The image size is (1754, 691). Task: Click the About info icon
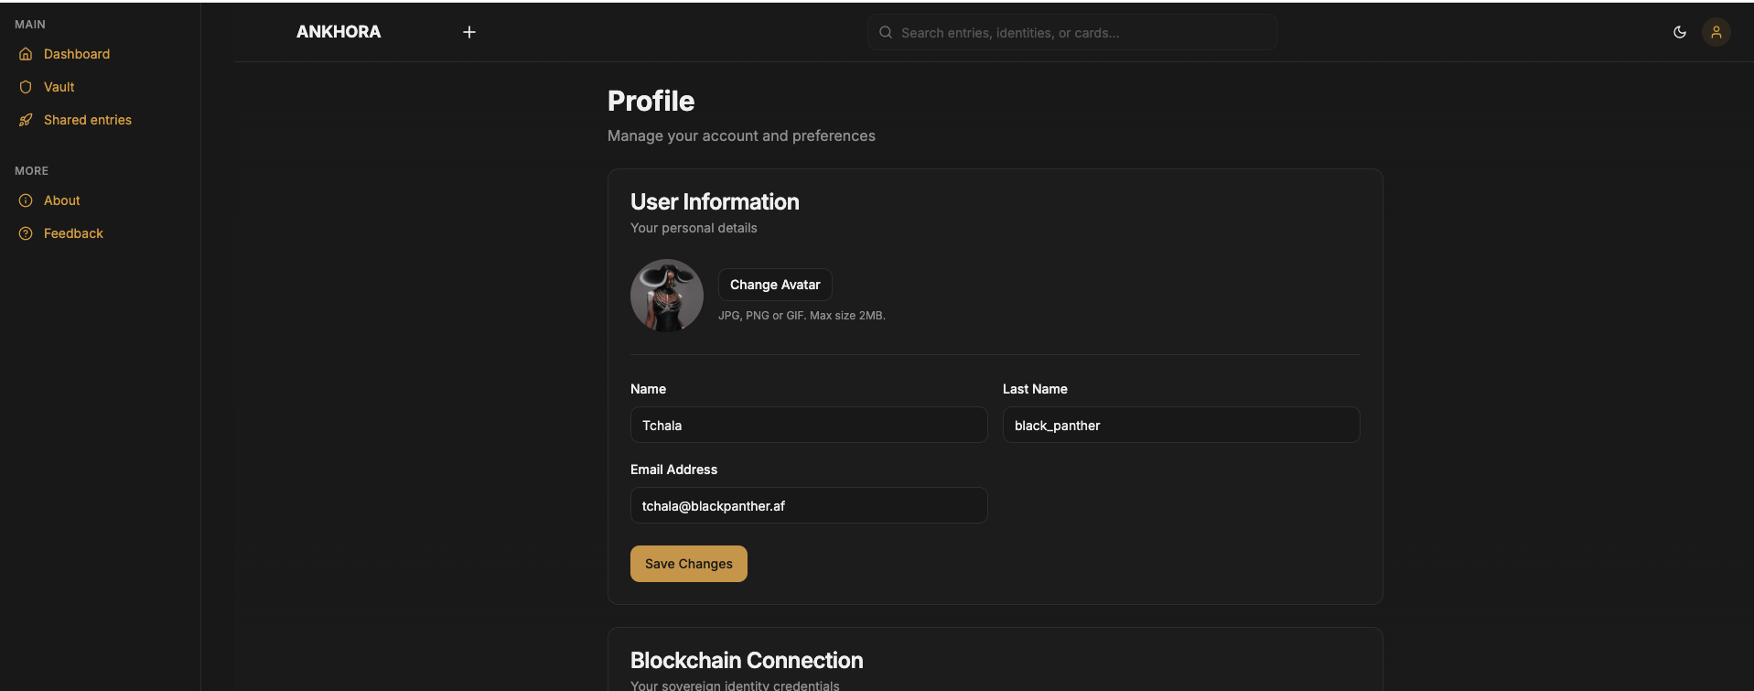(x=26, y=200)
